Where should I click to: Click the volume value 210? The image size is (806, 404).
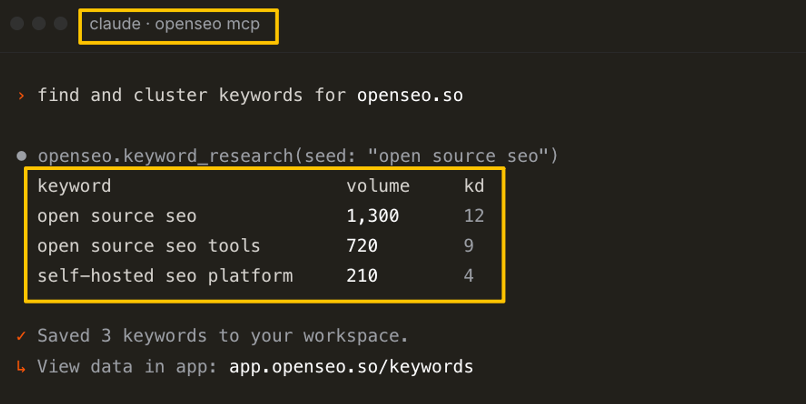(x=362, y=276)
